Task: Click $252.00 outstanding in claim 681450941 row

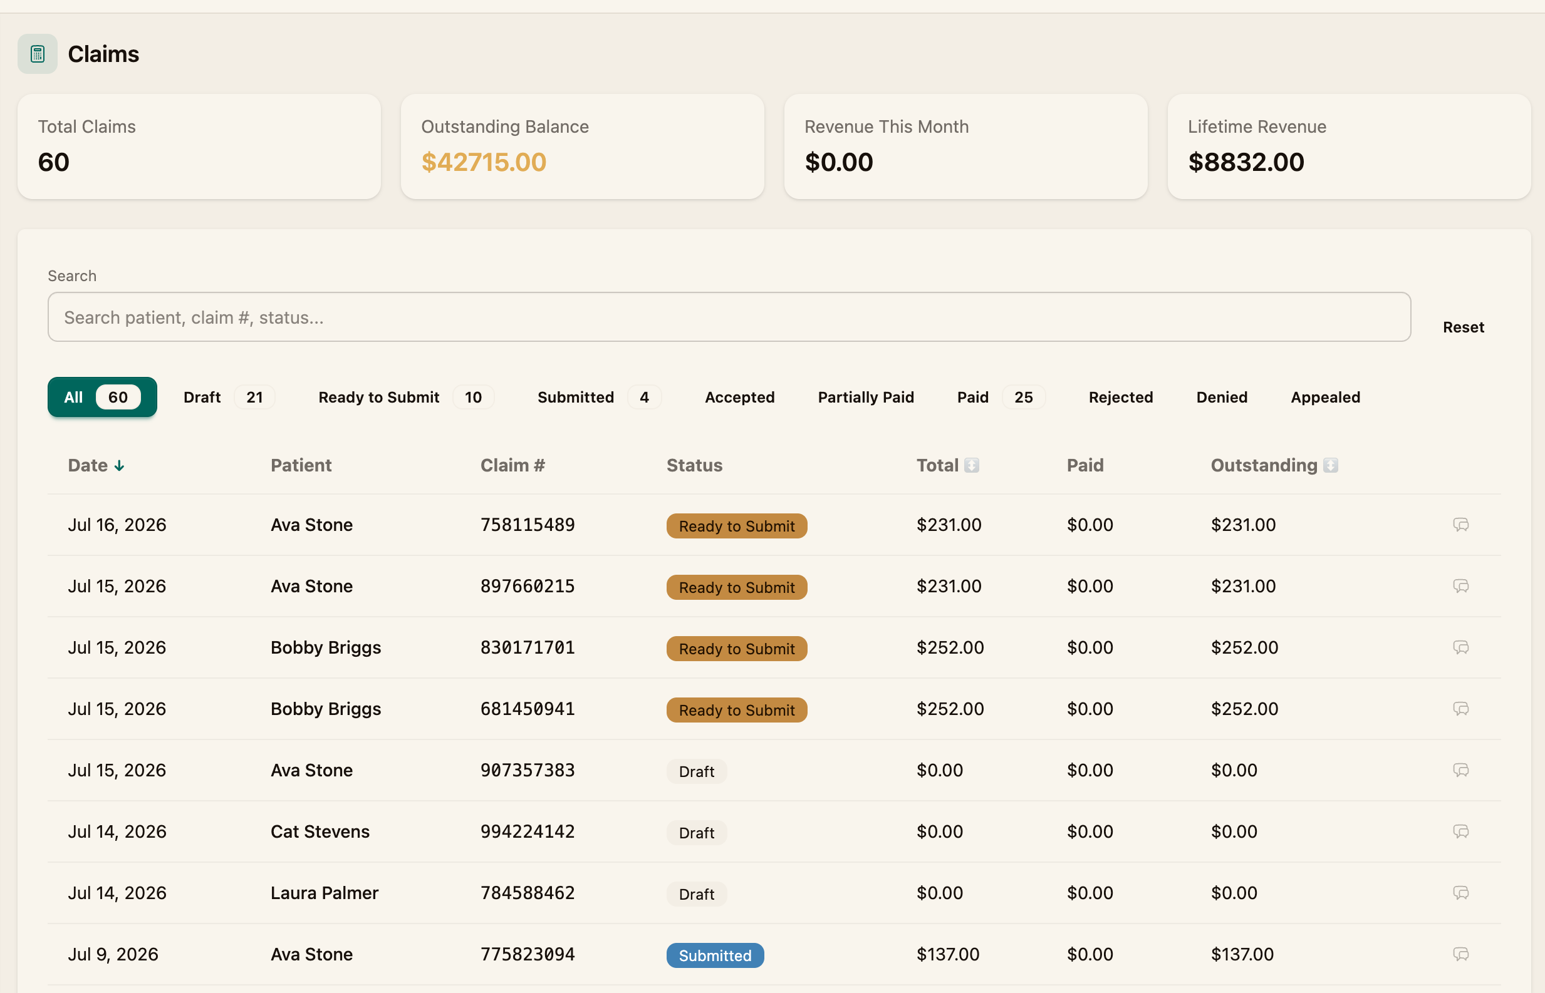Action: point(1244,709)
